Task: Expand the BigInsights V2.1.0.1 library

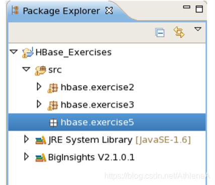Action: click(26, 157)
